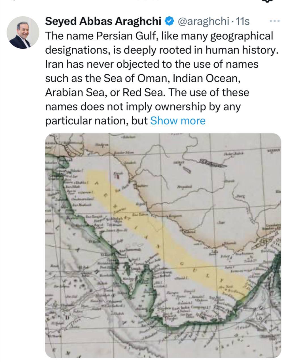Expand the full post text with Show more

[x=178, y=120]
